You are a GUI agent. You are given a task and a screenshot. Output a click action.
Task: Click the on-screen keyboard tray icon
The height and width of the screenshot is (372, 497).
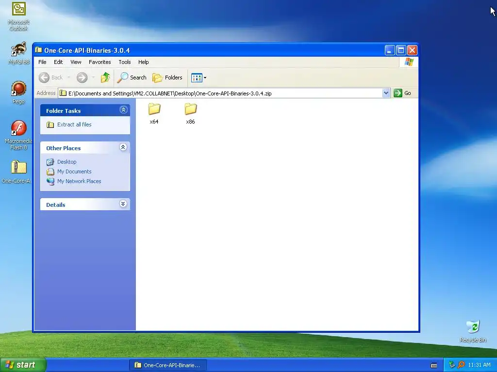[x=434, y=365]
